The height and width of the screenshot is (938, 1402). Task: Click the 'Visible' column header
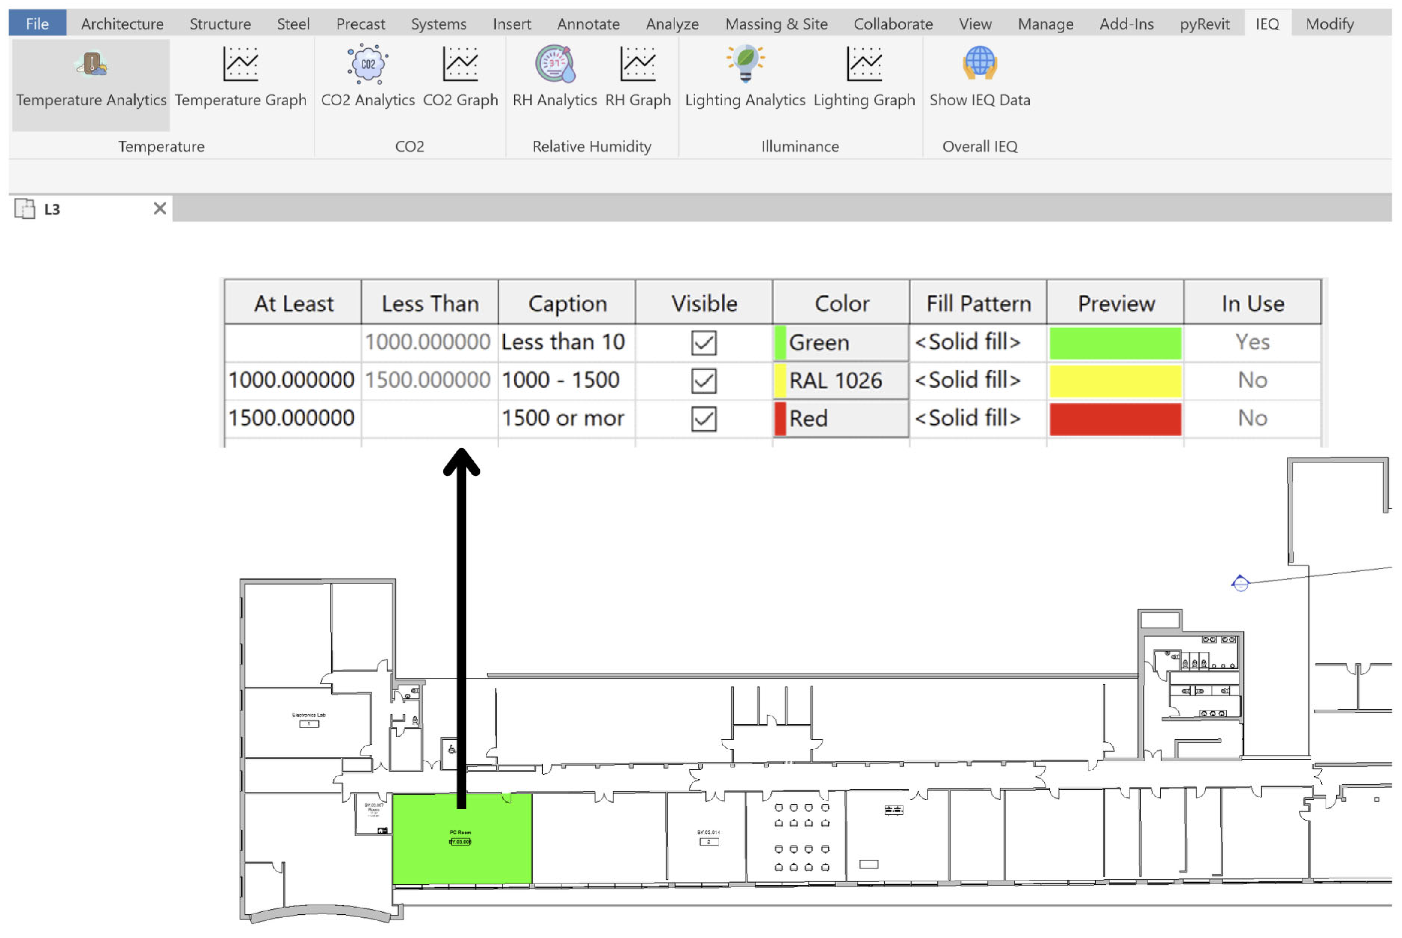(704, 303)
